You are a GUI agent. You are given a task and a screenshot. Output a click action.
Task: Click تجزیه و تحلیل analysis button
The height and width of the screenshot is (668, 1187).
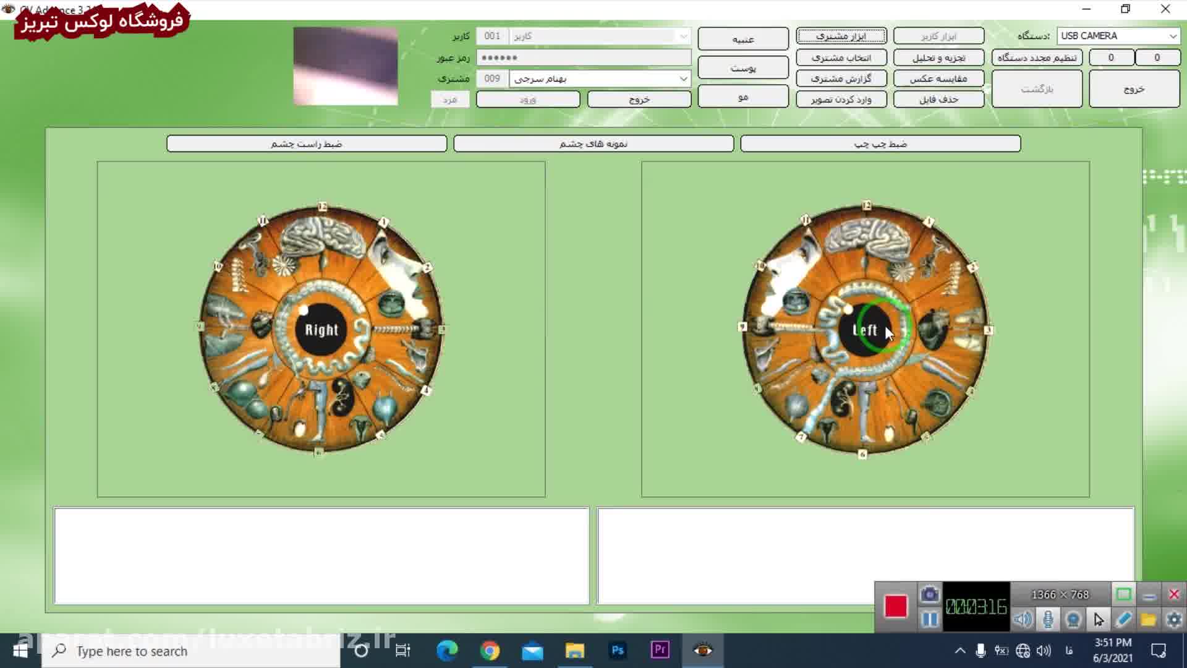tap(938, 58)
